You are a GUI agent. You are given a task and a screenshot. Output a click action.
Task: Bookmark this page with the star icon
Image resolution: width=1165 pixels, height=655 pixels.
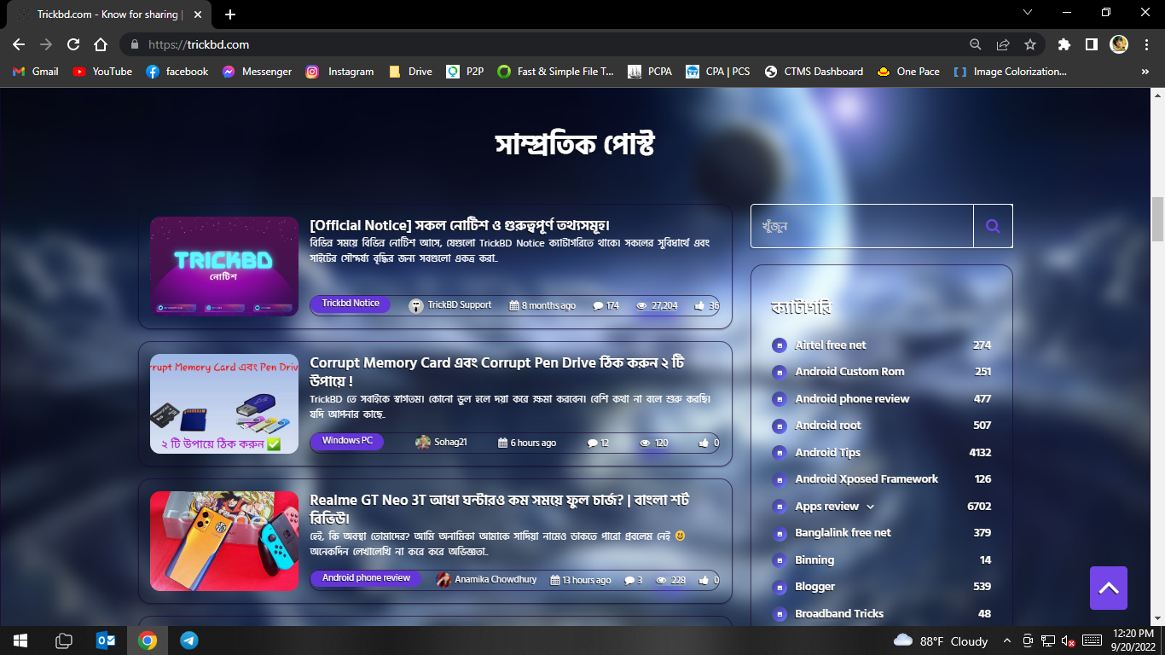[1030, 44]
